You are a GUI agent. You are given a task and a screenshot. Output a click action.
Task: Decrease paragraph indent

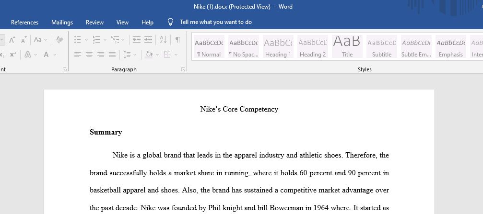tap(137, 40)
